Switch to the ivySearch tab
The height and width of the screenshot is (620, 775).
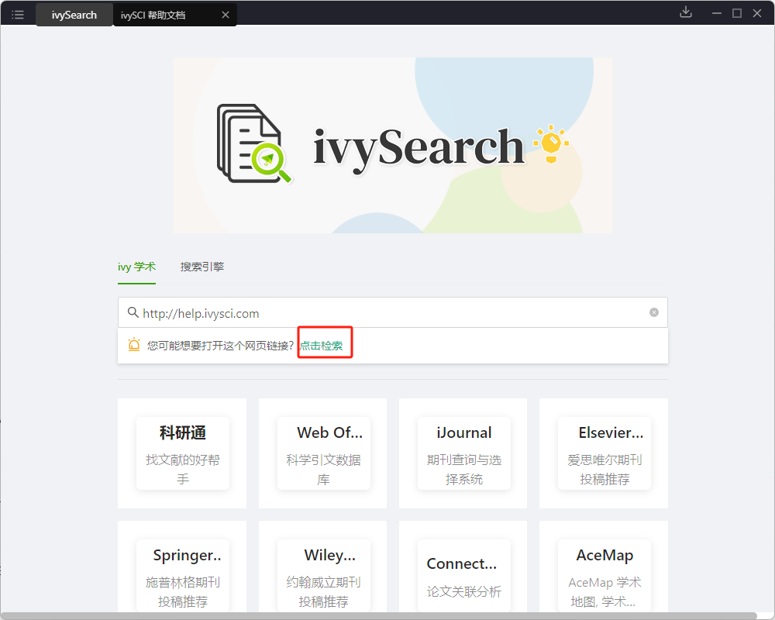(x=74, y=15)
